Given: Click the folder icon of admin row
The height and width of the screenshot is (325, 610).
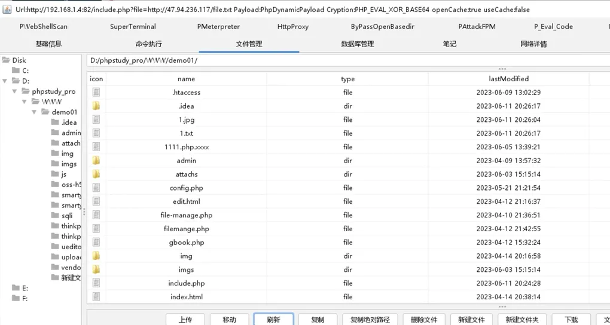Looking at the screenshot, I should click(96, 161).
